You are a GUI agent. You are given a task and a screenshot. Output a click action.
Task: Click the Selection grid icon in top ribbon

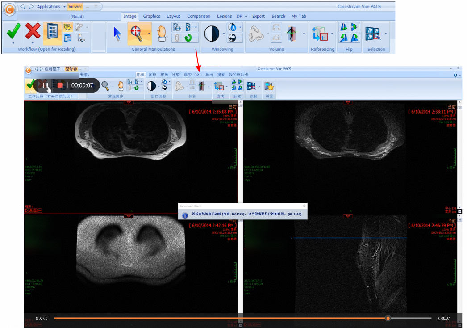point(373,34)
